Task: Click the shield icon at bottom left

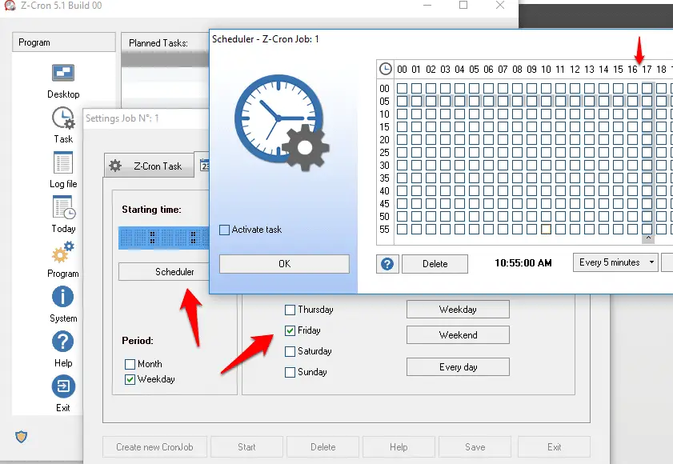Action: click(x=21, y=437)
